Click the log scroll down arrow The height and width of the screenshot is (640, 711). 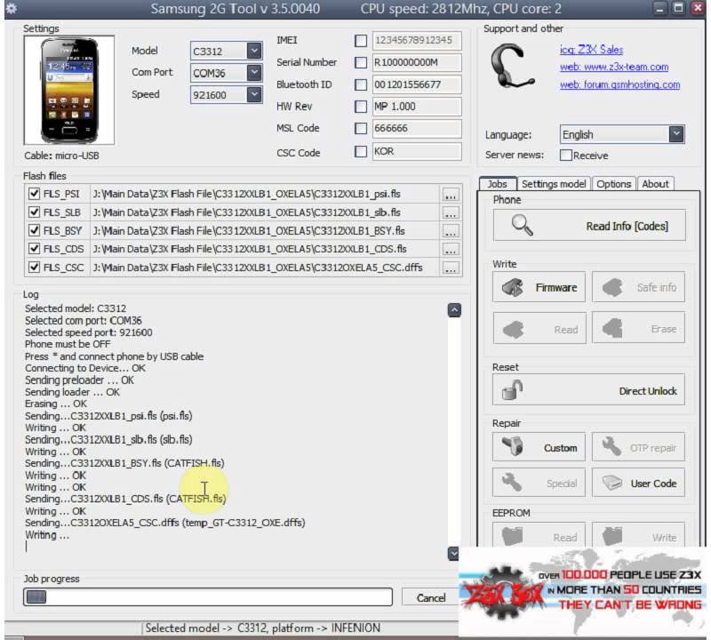[x=453, y=554]
